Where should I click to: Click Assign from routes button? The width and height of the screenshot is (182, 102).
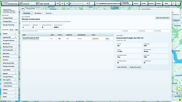coord(135,67)
